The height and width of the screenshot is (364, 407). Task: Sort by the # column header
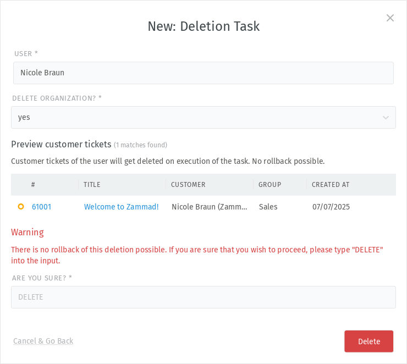pos(33,184)
